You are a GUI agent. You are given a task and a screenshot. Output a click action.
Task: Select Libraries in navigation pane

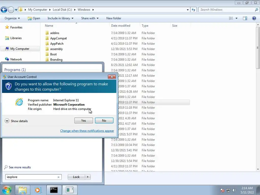[13, 38]
